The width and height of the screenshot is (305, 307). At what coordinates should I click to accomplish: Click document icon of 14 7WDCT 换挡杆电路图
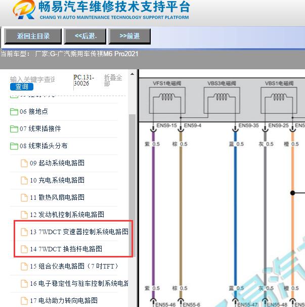click(x=24, y=249)
